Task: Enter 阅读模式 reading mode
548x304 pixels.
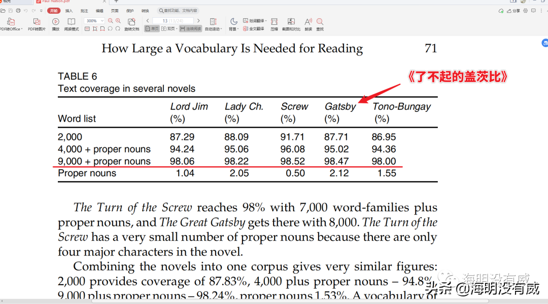Action: [x=72, y=24]
